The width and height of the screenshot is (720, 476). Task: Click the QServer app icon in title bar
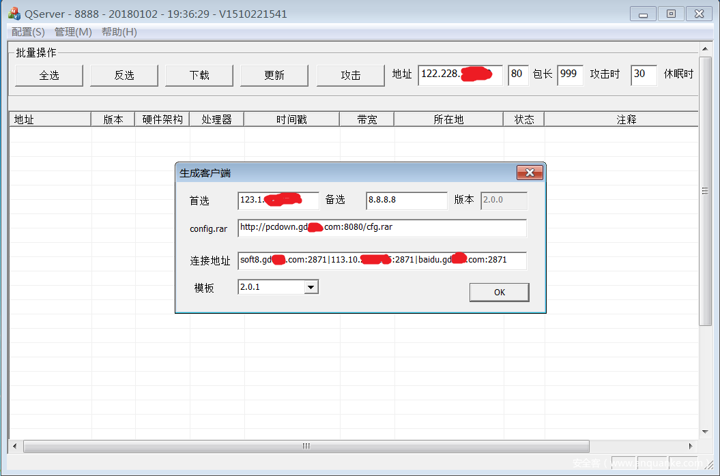click(x=14, y=14)
